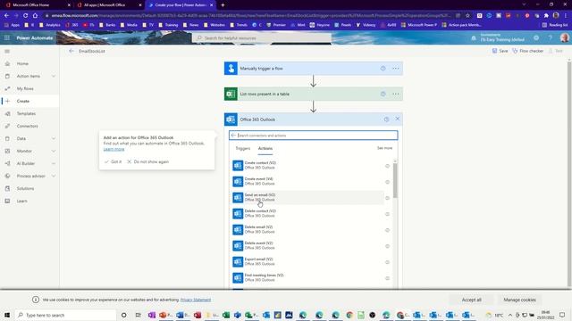Open the app launcher waffle icon
Screen dimensions: 572x321
click(7, 37)
